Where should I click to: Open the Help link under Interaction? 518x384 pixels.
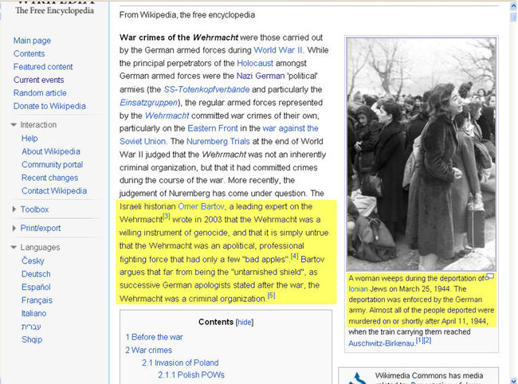coord(29,138)
